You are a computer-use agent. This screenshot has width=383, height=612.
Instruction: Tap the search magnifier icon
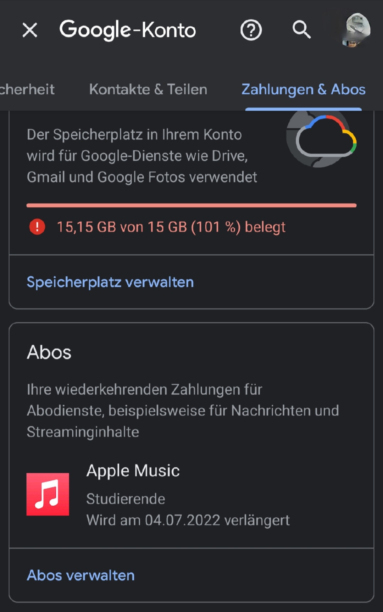301,29
